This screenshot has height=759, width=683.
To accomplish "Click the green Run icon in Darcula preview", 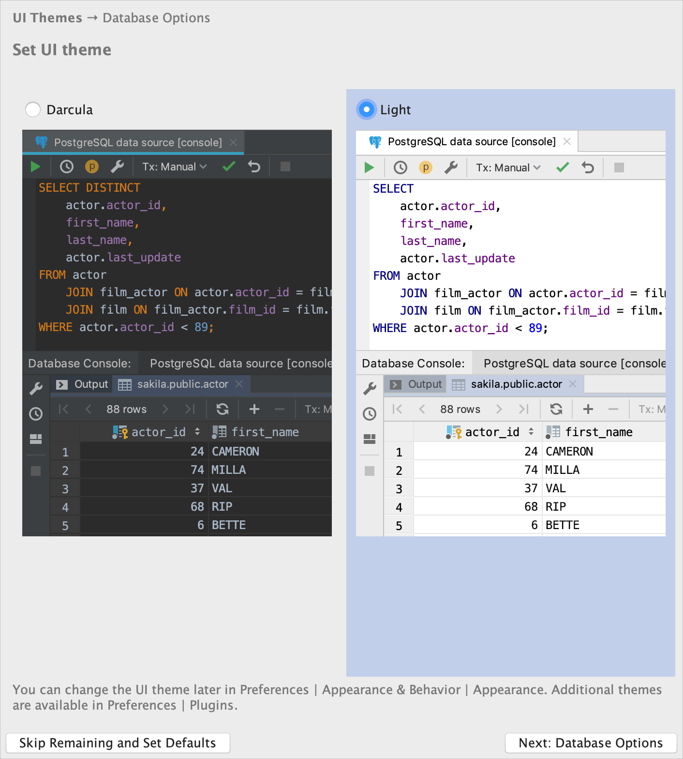I will click(35, 167).
